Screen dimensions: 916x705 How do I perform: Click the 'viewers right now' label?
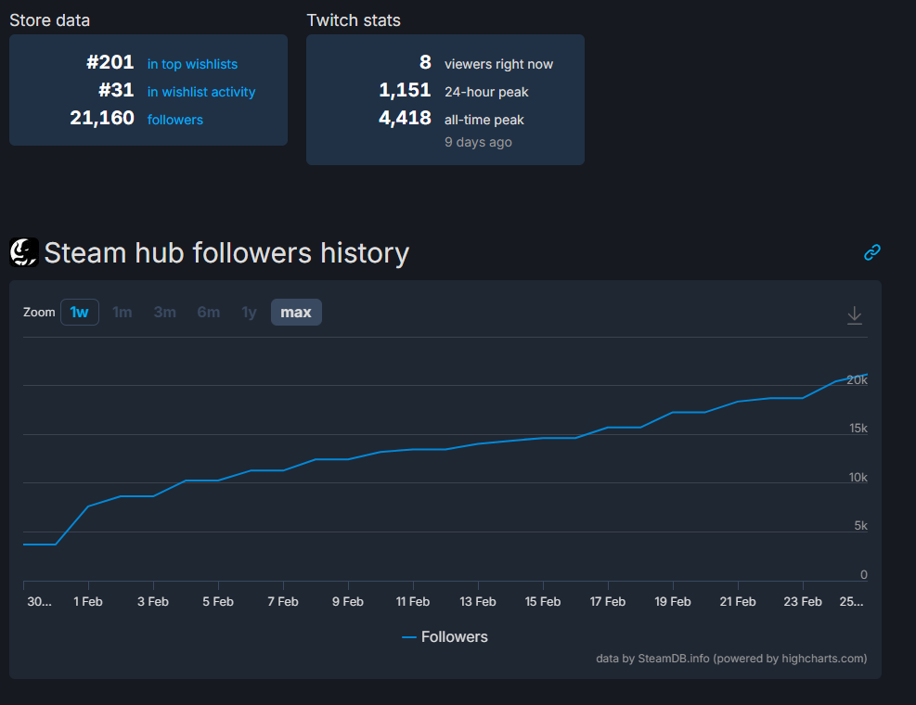[499, 64]
